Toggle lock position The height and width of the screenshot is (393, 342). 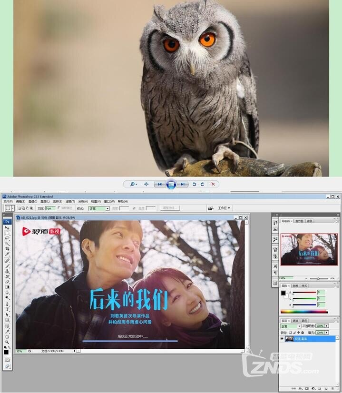tap(298, 333)
